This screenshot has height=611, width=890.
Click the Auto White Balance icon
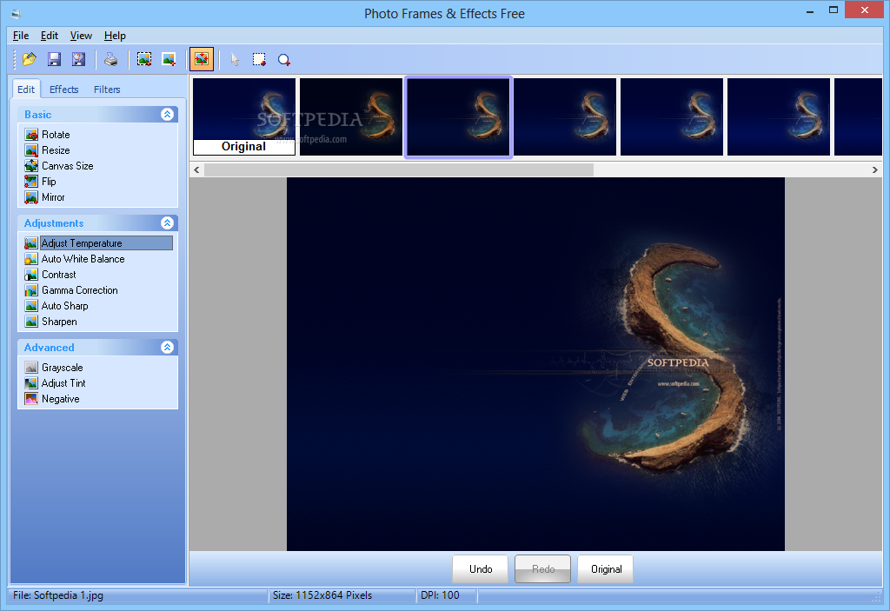(31, 259)
